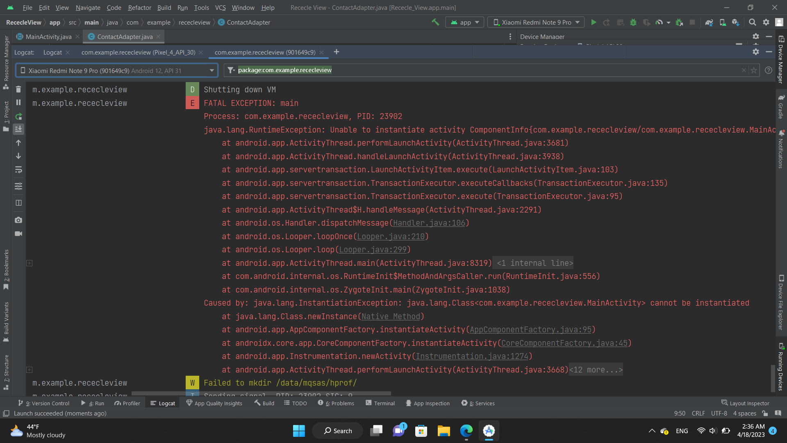Viewport: 787px width, 443px height.
Task: Jump to previous stack trace (up arrow)
Action: [x=18, y=143]
